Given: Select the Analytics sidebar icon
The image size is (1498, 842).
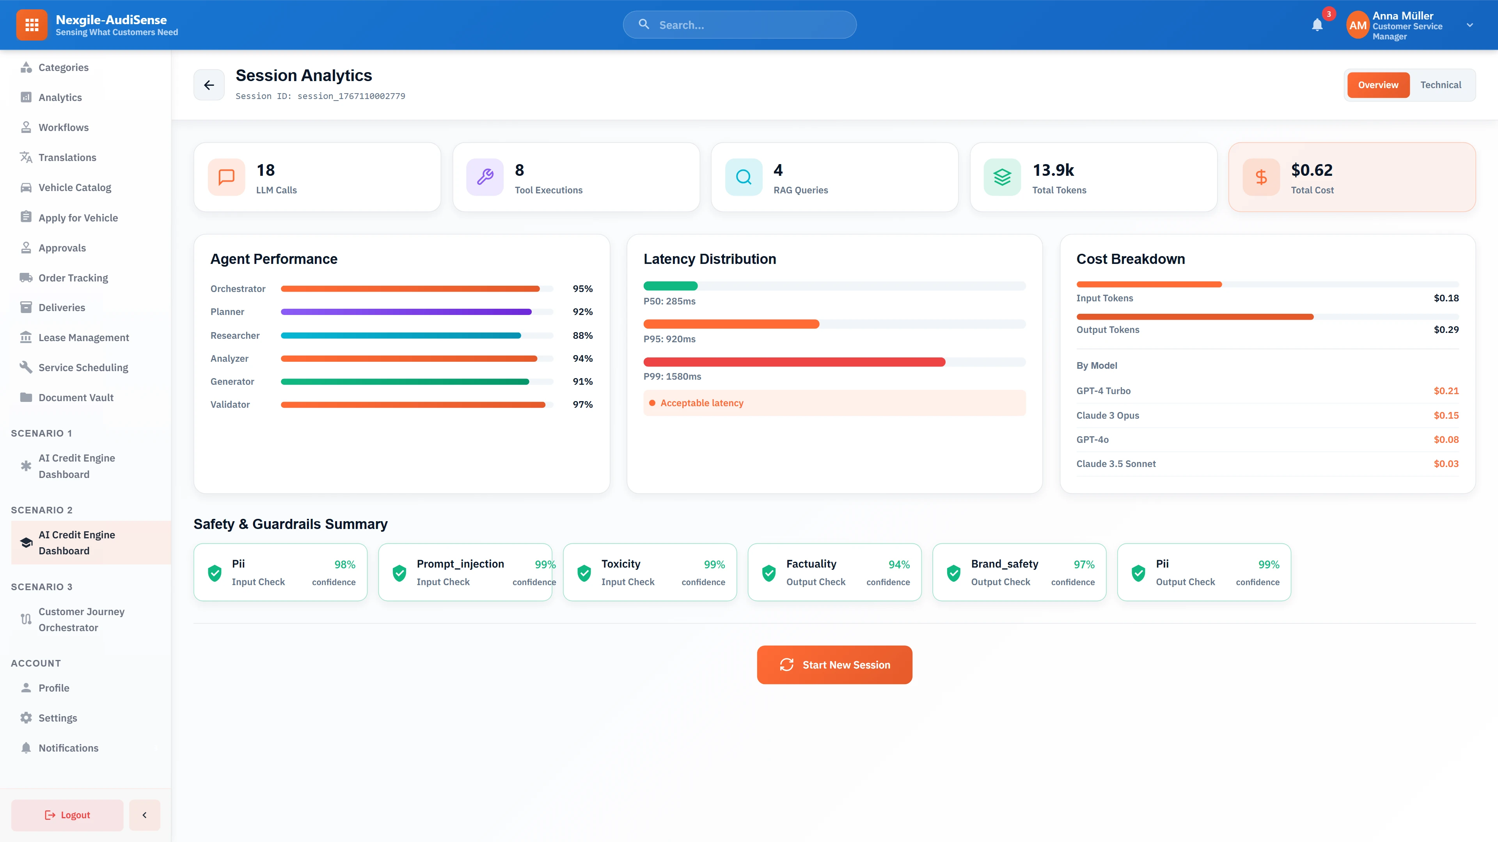Looking at the screenshot, I should pyautogui.click(x=26, y=97).
